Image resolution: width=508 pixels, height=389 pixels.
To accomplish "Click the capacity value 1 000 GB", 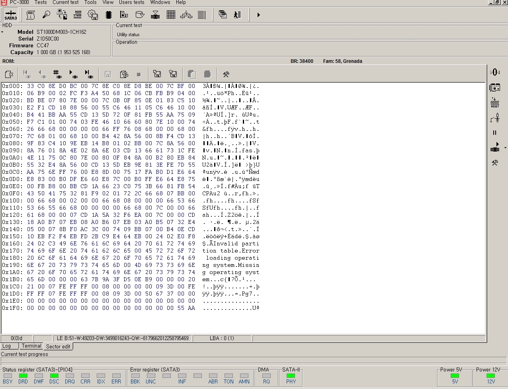I will coord(63,52).
